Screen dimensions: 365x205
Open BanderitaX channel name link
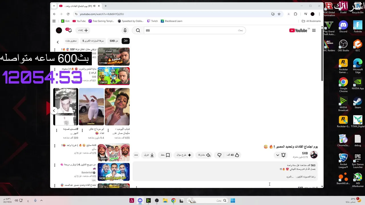[87, 173]
